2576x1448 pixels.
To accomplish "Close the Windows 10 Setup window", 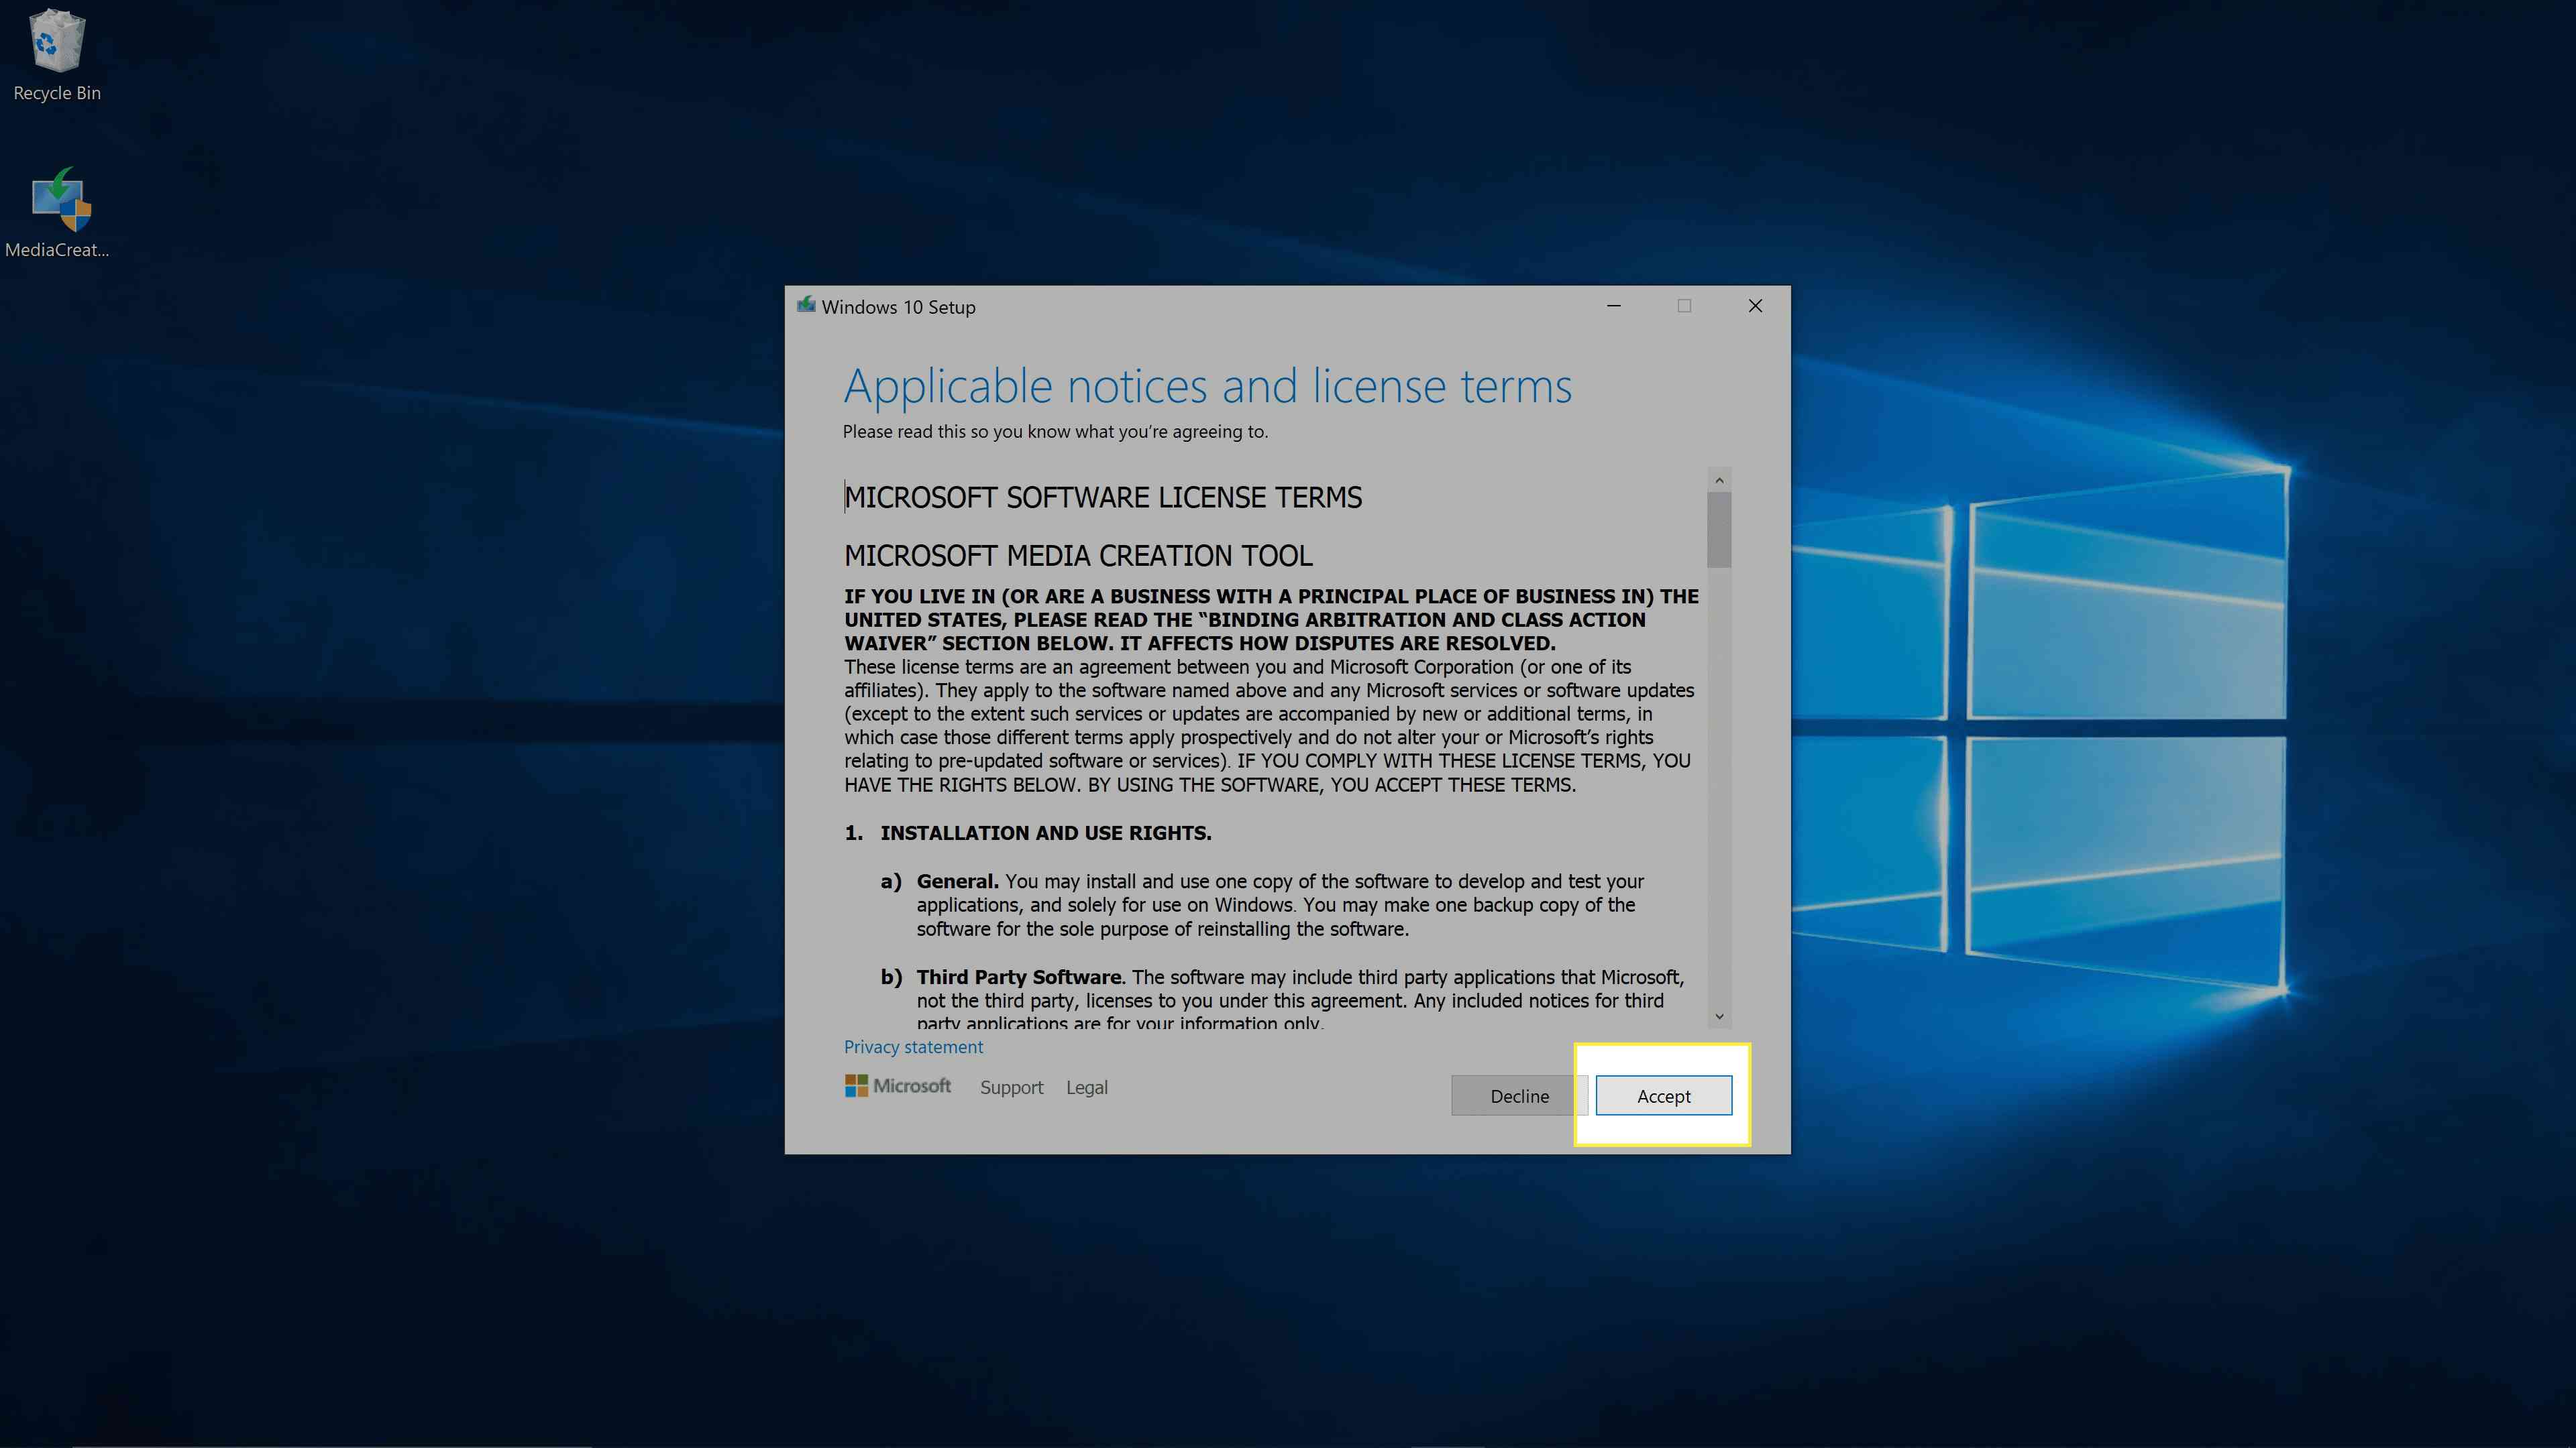I will click(1755, 306).
